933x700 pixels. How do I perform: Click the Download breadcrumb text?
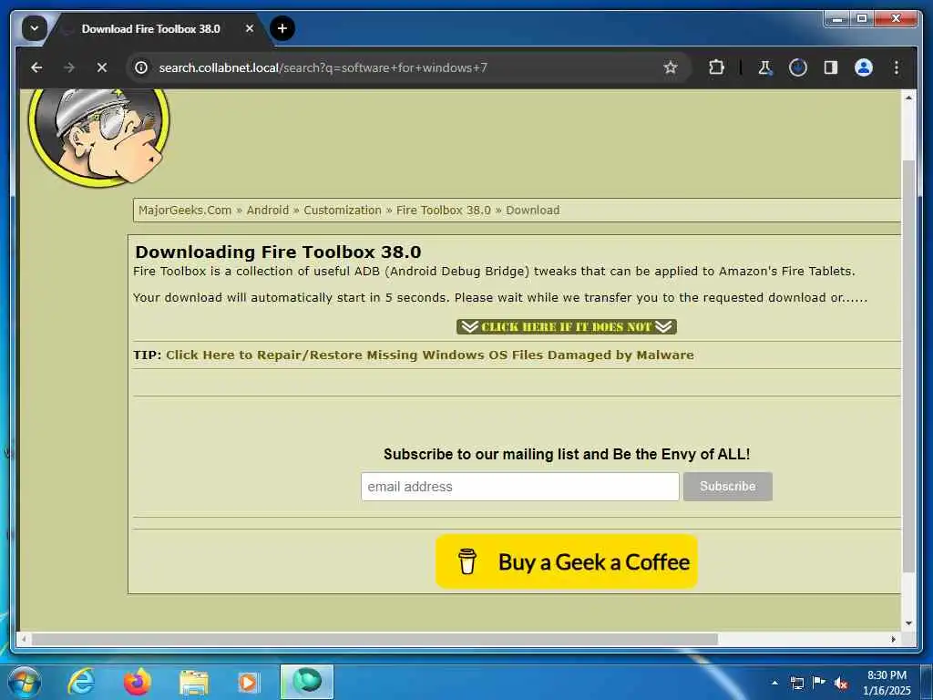[x=532, y=211]
